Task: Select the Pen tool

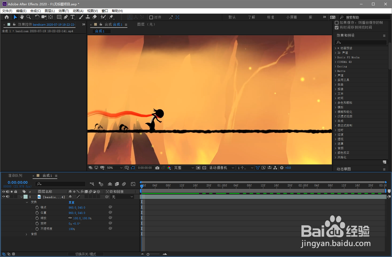Action: pyautogui.click(x=66, y=17)
